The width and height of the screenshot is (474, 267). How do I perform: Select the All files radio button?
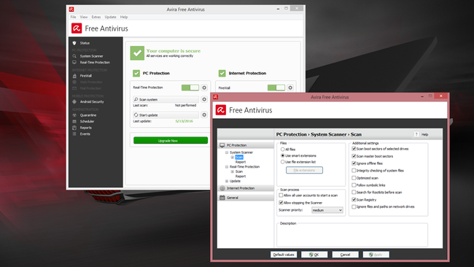pos(282,150)
